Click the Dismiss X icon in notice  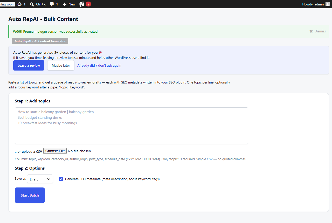coord(311,31)
